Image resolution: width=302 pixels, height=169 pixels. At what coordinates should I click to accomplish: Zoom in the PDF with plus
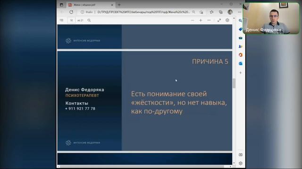click(201, 20)
